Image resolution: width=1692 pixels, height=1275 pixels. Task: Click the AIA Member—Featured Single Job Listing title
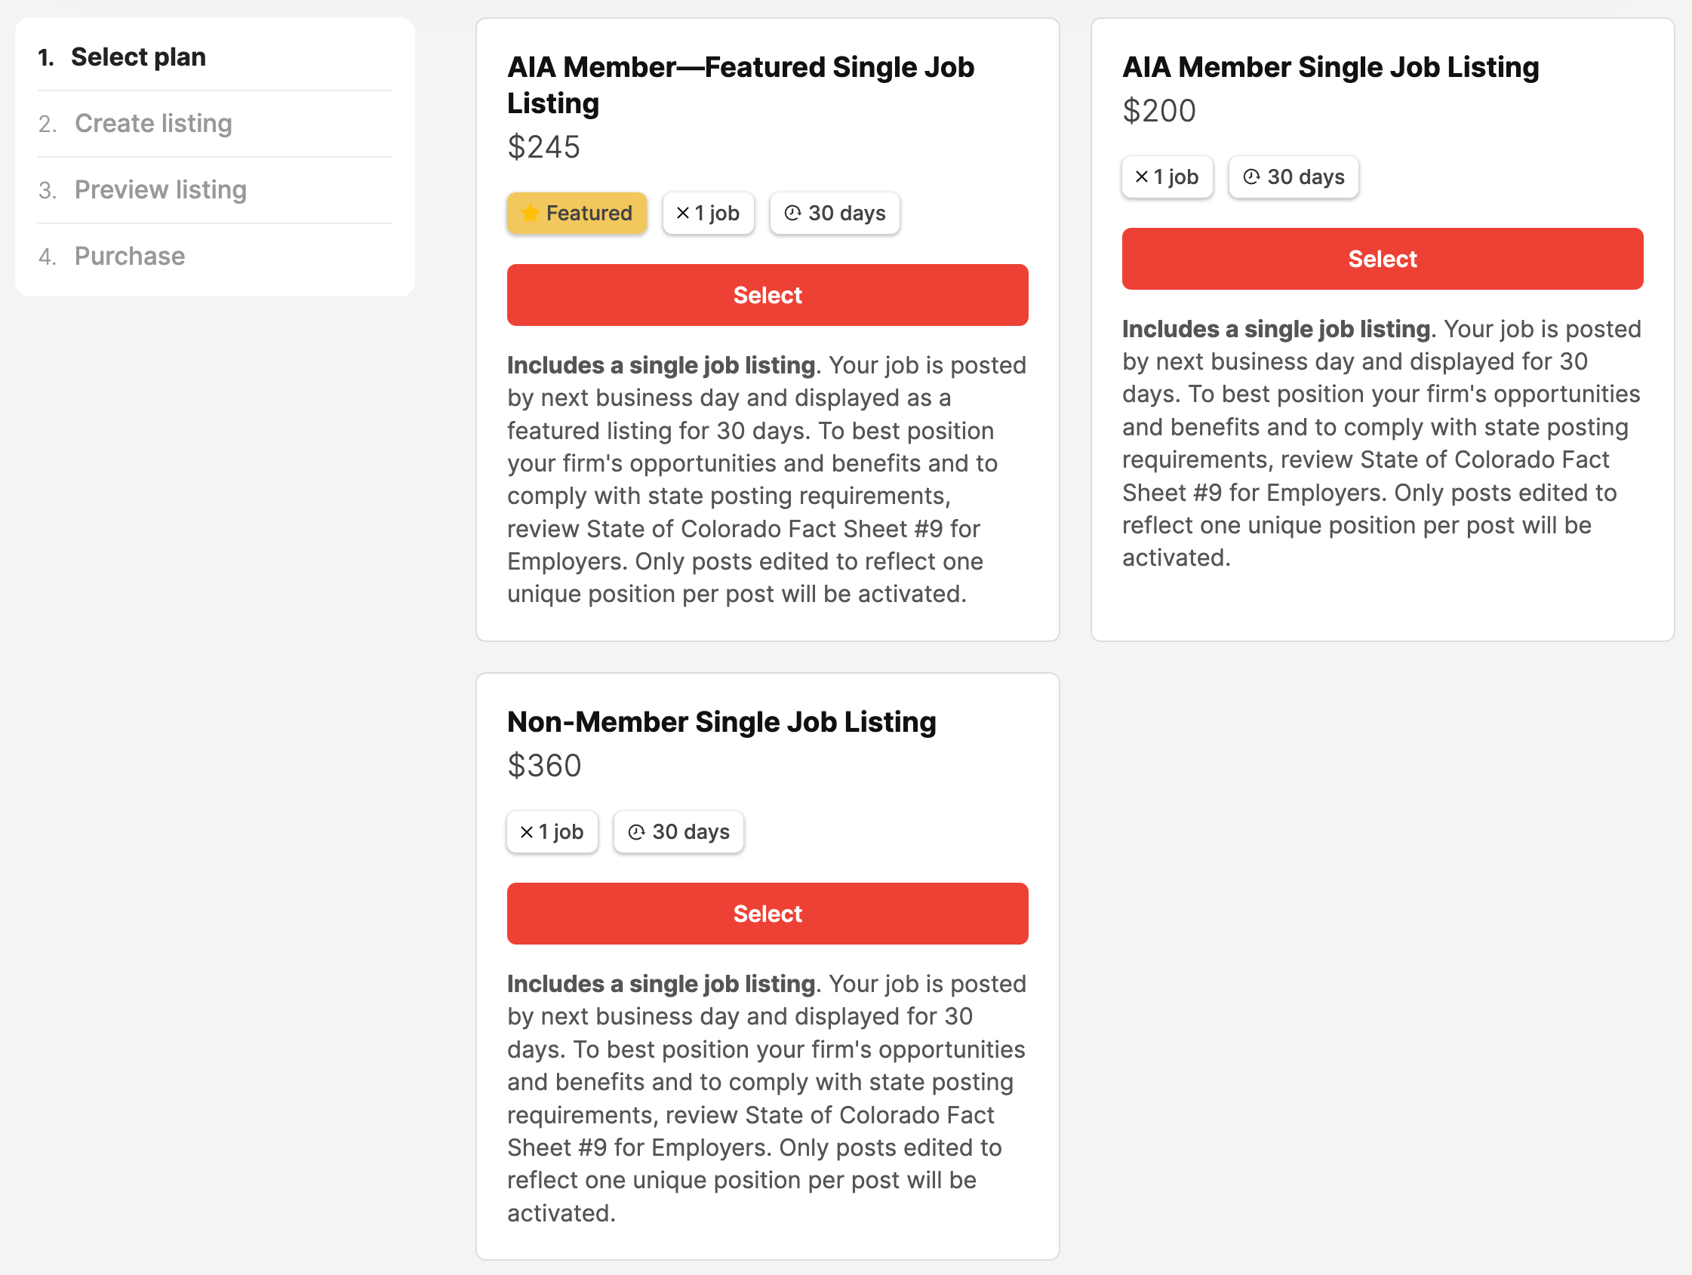click(740, 84)
